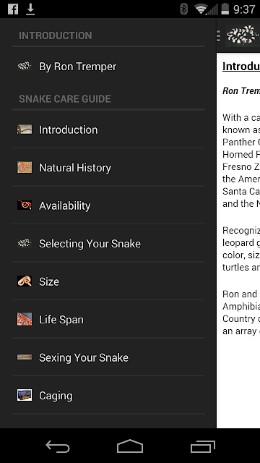The height and width of the screenshot is (463, 260).
Task: Tap the snake icon beside By Ron Tremper
Action: 25,66
